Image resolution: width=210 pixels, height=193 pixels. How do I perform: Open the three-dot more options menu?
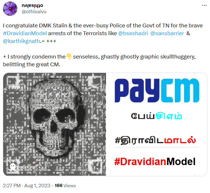click(204, 5)
